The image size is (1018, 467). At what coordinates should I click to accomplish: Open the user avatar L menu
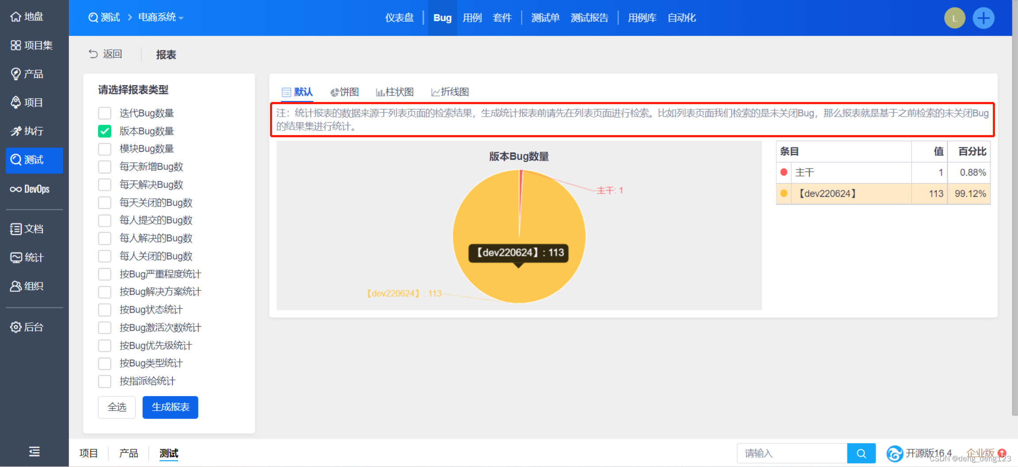954,18
